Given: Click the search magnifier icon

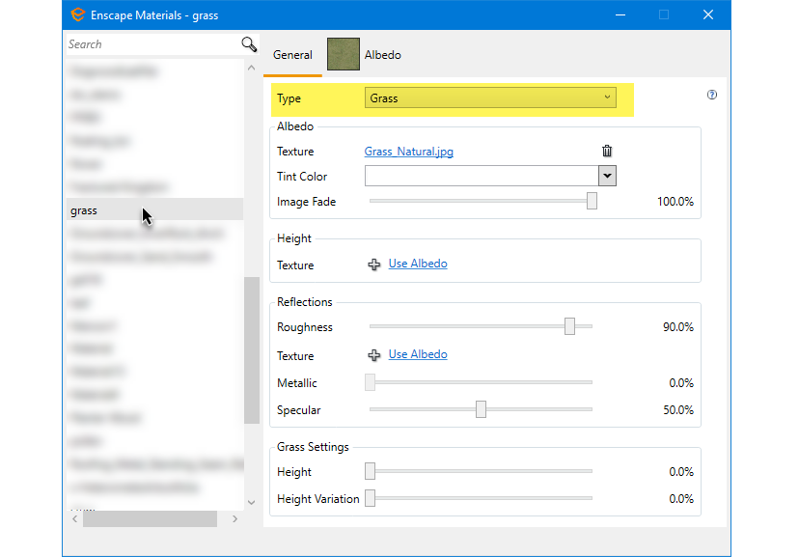Looking at the screenshot, I should coord(249,44).
